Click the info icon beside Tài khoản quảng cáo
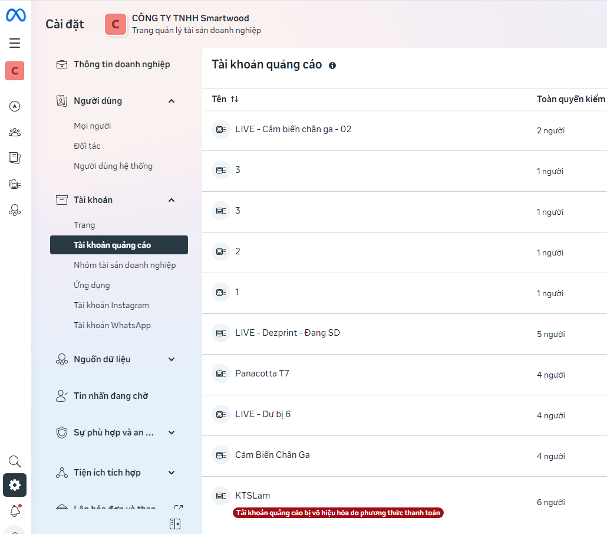 click(332, 65)
